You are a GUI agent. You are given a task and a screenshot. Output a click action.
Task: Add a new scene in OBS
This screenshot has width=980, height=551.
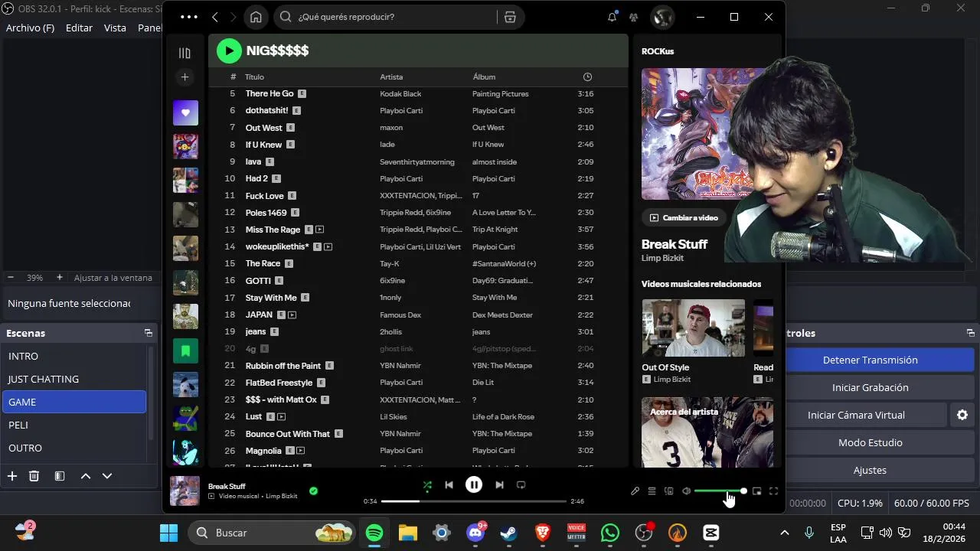coord(12,476)
